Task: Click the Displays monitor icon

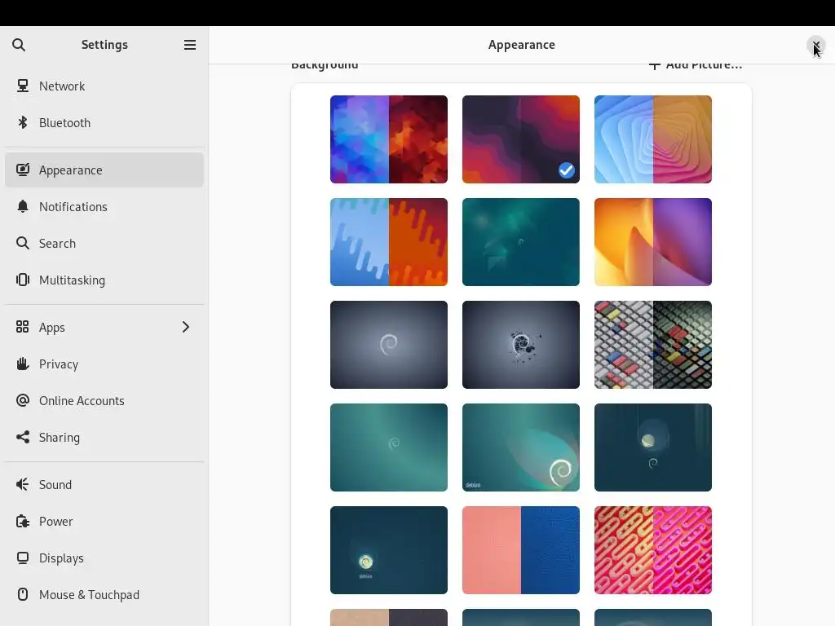Action: (22, 558)
